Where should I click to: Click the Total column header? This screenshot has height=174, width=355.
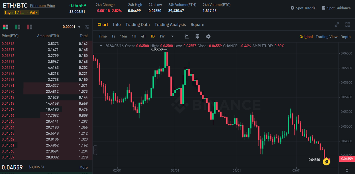click(x=84, y=36)
